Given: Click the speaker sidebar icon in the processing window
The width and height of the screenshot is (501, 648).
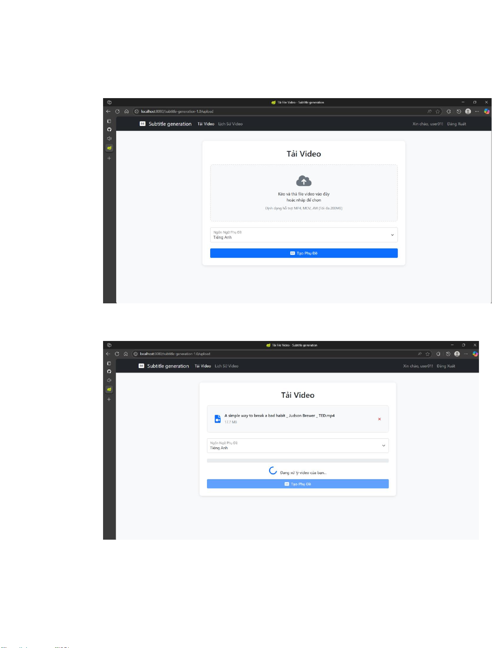Looking at the screenshot, I should (x=109, y=380).
